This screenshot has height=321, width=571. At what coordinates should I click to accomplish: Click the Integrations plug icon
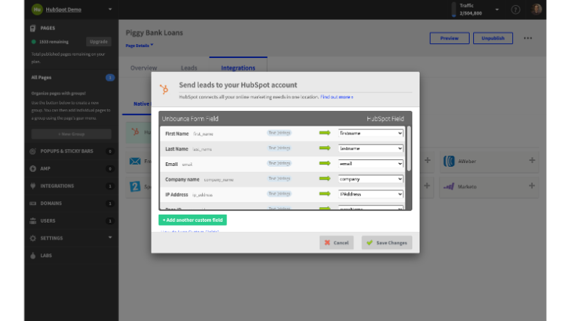pos(33,186)
